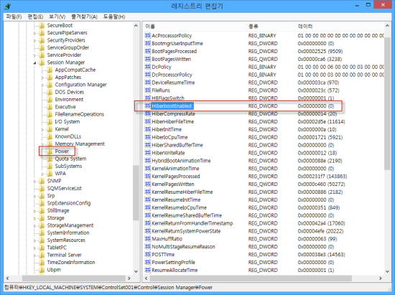Expand the WPA subkey arrow
The image size is (395, 295).
pos(42,174)
